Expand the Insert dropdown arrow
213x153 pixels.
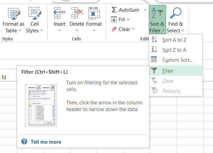(x=60, y=30)
